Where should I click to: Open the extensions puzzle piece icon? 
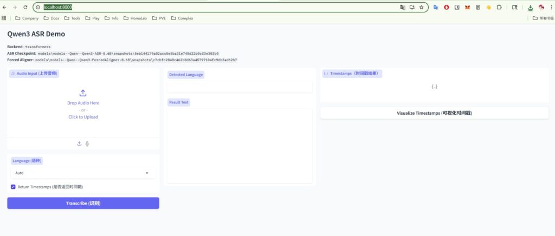coord(499,8)
